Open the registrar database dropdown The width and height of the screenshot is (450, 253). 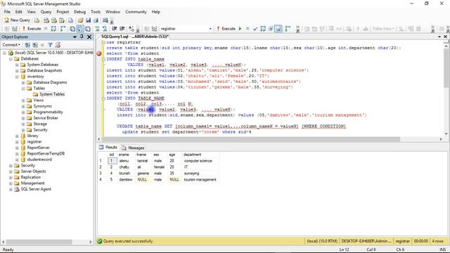point(210,29)
